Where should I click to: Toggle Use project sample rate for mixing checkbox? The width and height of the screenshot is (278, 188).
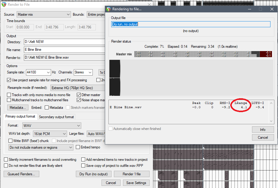pos(9,80)
